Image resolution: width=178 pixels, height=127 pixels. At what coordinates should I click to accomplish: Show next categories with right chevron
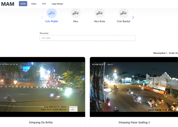pyautogui.click(x=133, y=18)
